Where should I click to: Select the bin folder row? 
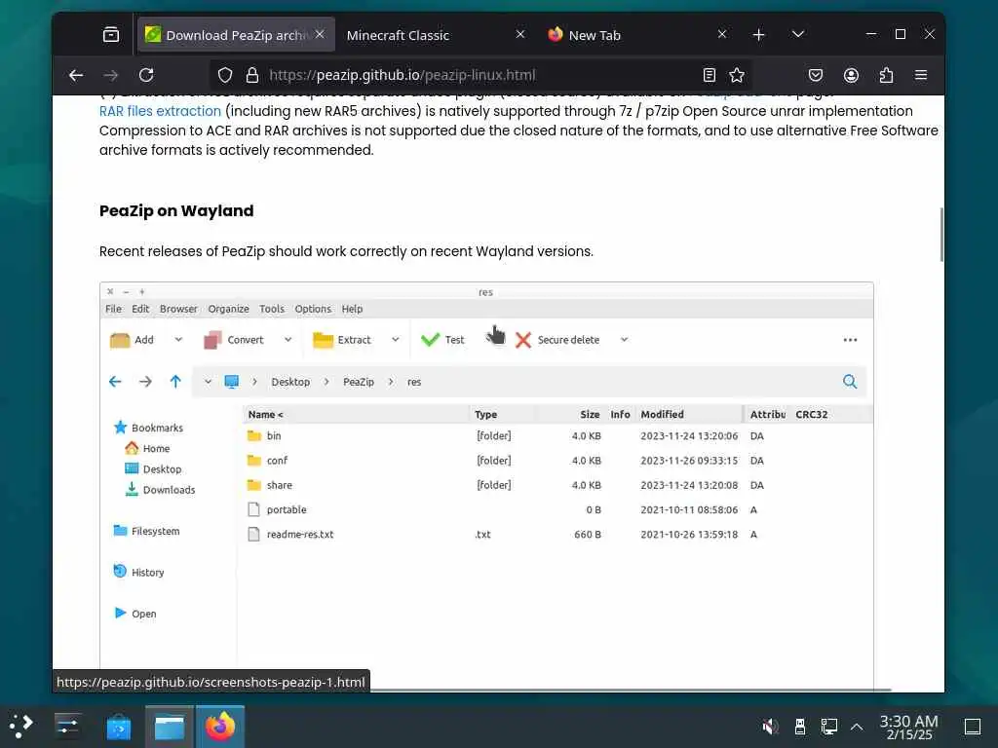[557, 435]
